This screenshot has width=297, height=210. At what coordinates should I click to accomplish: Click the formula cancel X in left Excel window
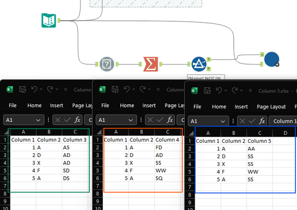[x=58, y=120]
